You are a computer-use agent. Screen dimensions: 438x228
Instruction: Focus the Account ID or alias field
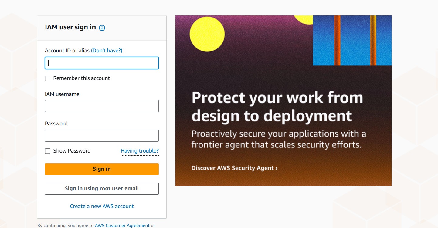tap(102, 63)
